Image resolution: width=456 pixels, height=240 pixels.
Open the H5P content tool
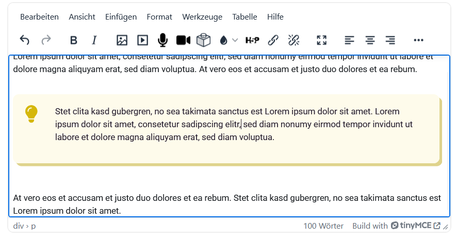(x=252, y=40)
